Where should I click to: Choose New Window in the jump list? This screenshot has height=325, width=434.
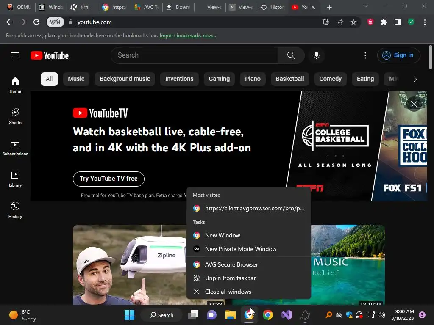pyautogui.click(x=248, y=235)
